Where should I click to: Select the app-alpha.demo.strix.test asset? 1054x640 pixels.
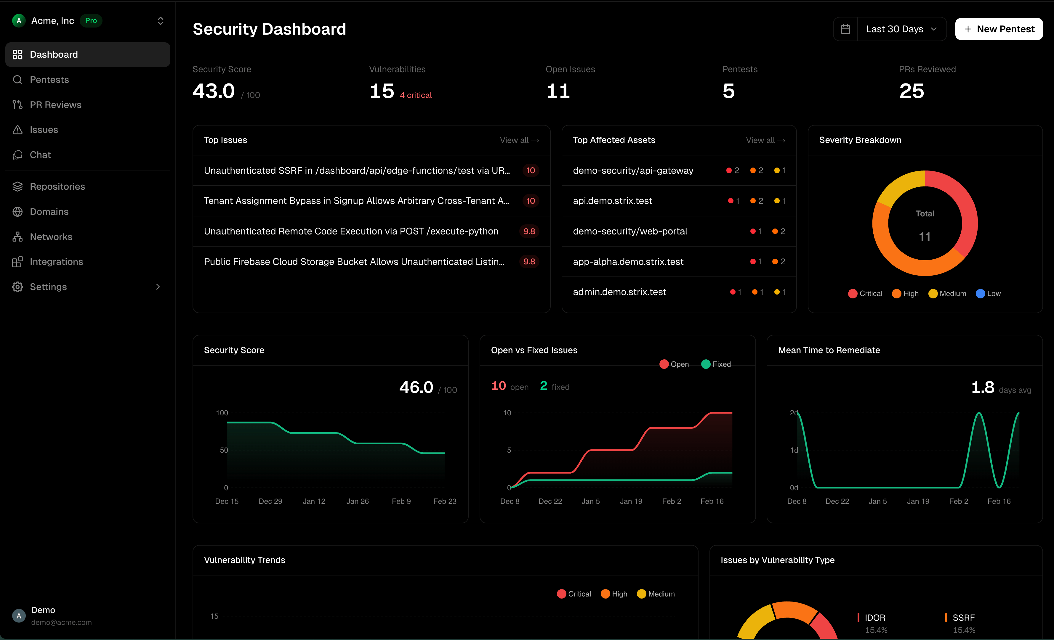point(679,262)
